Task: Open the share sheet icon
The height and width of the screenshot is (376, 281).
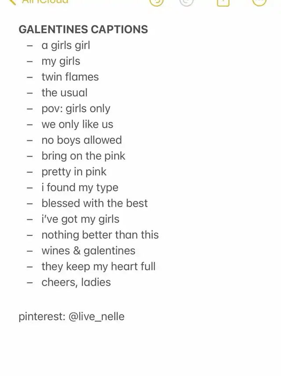Action: point(223,2)
